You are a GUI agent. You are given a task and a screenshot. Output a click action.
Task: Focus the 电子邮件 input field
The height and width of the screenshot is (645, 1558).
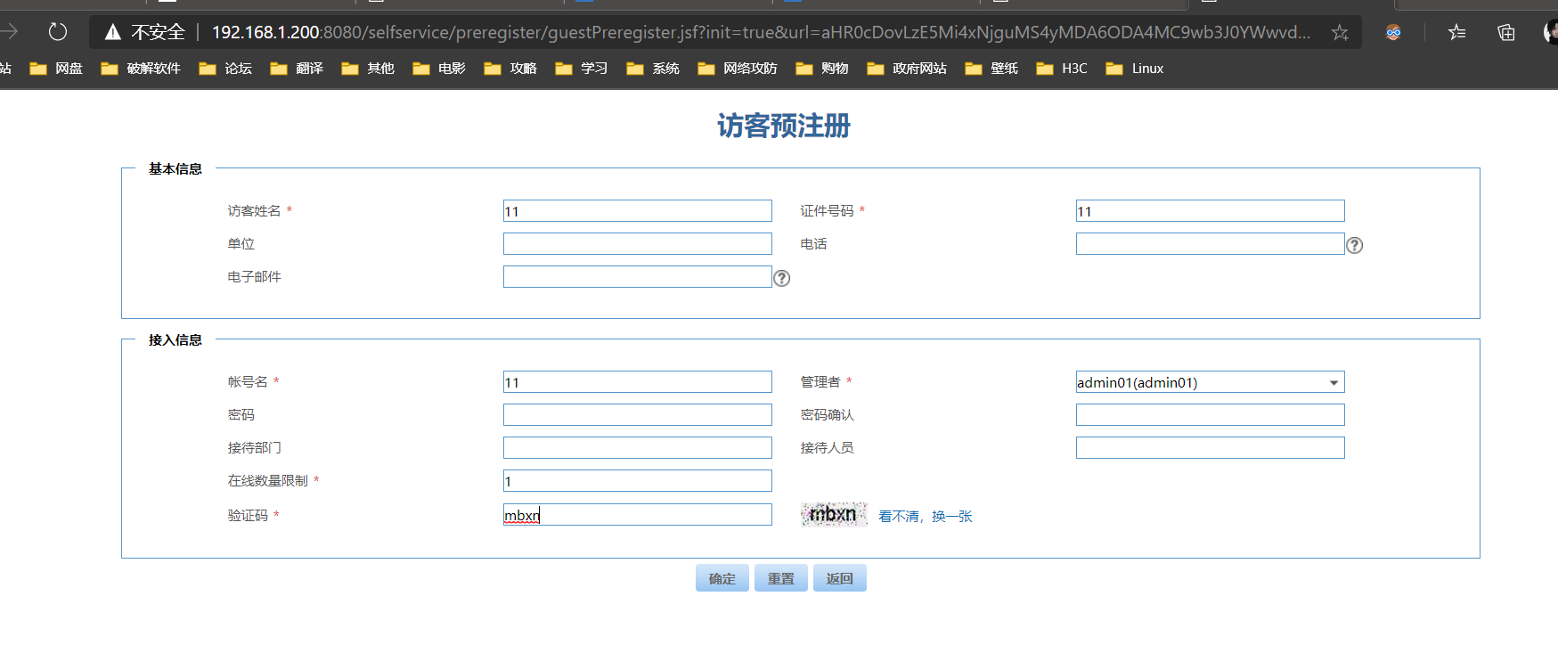click(638, 277)
